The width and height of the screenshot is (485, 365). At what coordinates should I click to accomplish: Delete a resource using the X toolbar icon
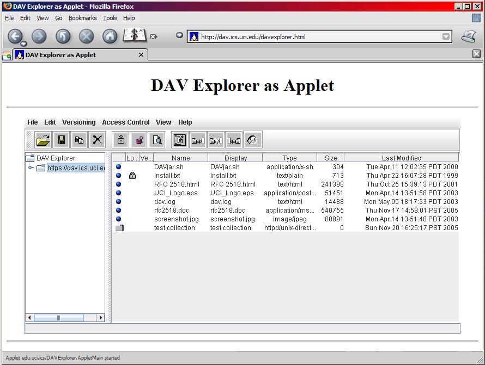pos(98,140)
